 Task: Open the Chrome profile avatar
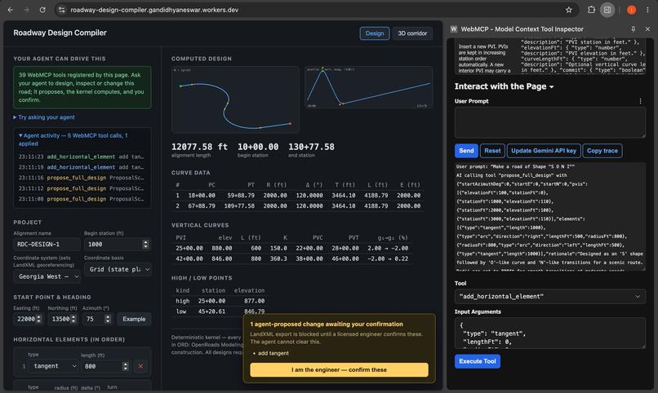(631, 10)
